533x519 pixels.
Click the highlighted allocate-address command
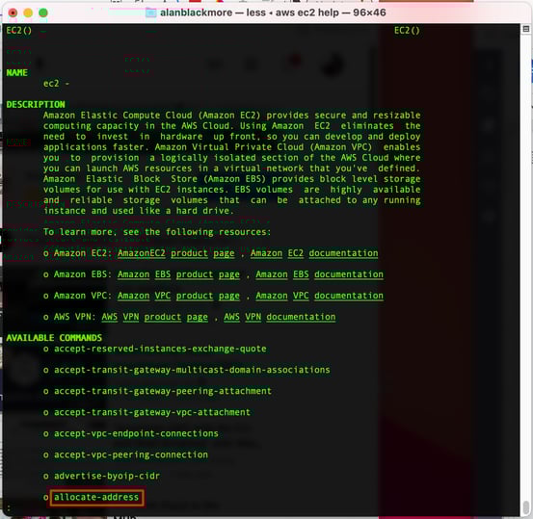[x=96, y=497]
